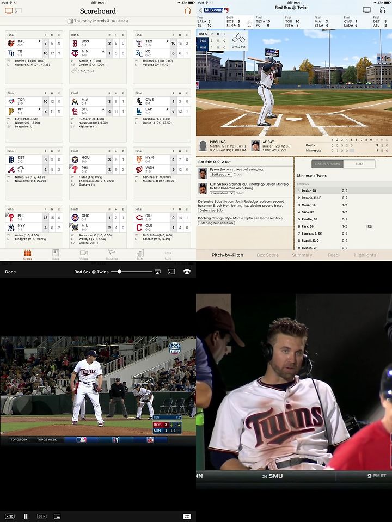Screen dimensions: 392x522
Task: Select Park, DH in Twins lineup
Action: pos(343,226)
